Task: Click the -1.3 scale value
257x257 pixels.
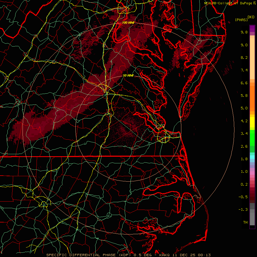Action: coord(243,210)
